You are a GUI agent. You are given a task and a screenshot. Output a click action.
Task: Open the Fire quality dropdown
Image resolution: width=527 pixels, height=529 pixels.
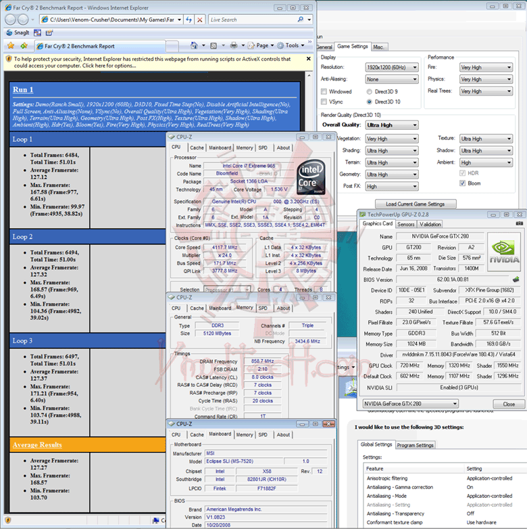pos(486,67)
